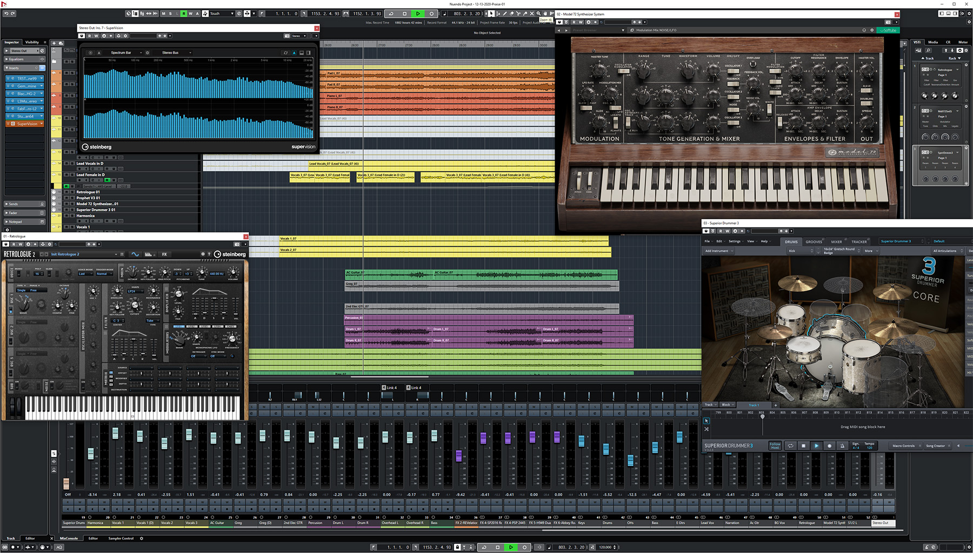Screen dimensions: 973x553
Task: Open the Superior Drummer TRACKER tab
Action: click(859, 242)
